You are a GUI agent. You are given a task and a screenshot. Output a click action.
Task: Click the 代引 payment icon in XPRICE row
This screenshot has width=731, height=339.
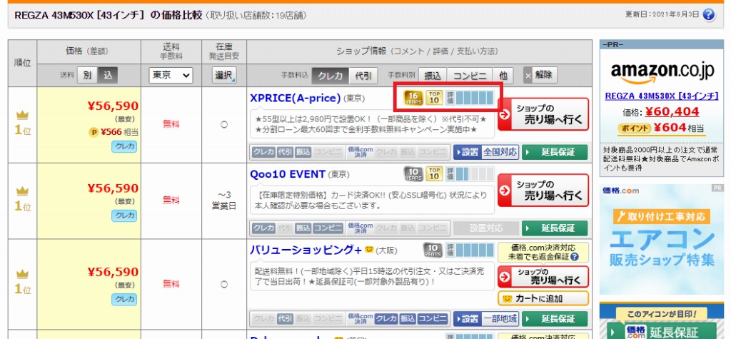[286, 152]
